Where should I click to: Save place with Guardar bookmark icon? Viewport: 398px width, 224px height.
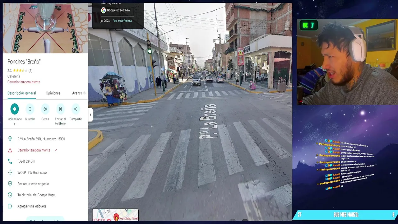[x=30, y=109]
